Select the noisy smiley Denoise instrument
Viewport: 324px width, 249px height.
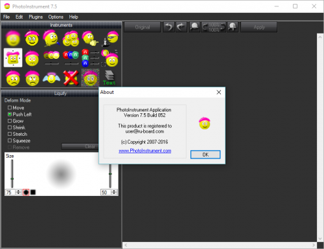pyautogui.click(x=90, y=78)
